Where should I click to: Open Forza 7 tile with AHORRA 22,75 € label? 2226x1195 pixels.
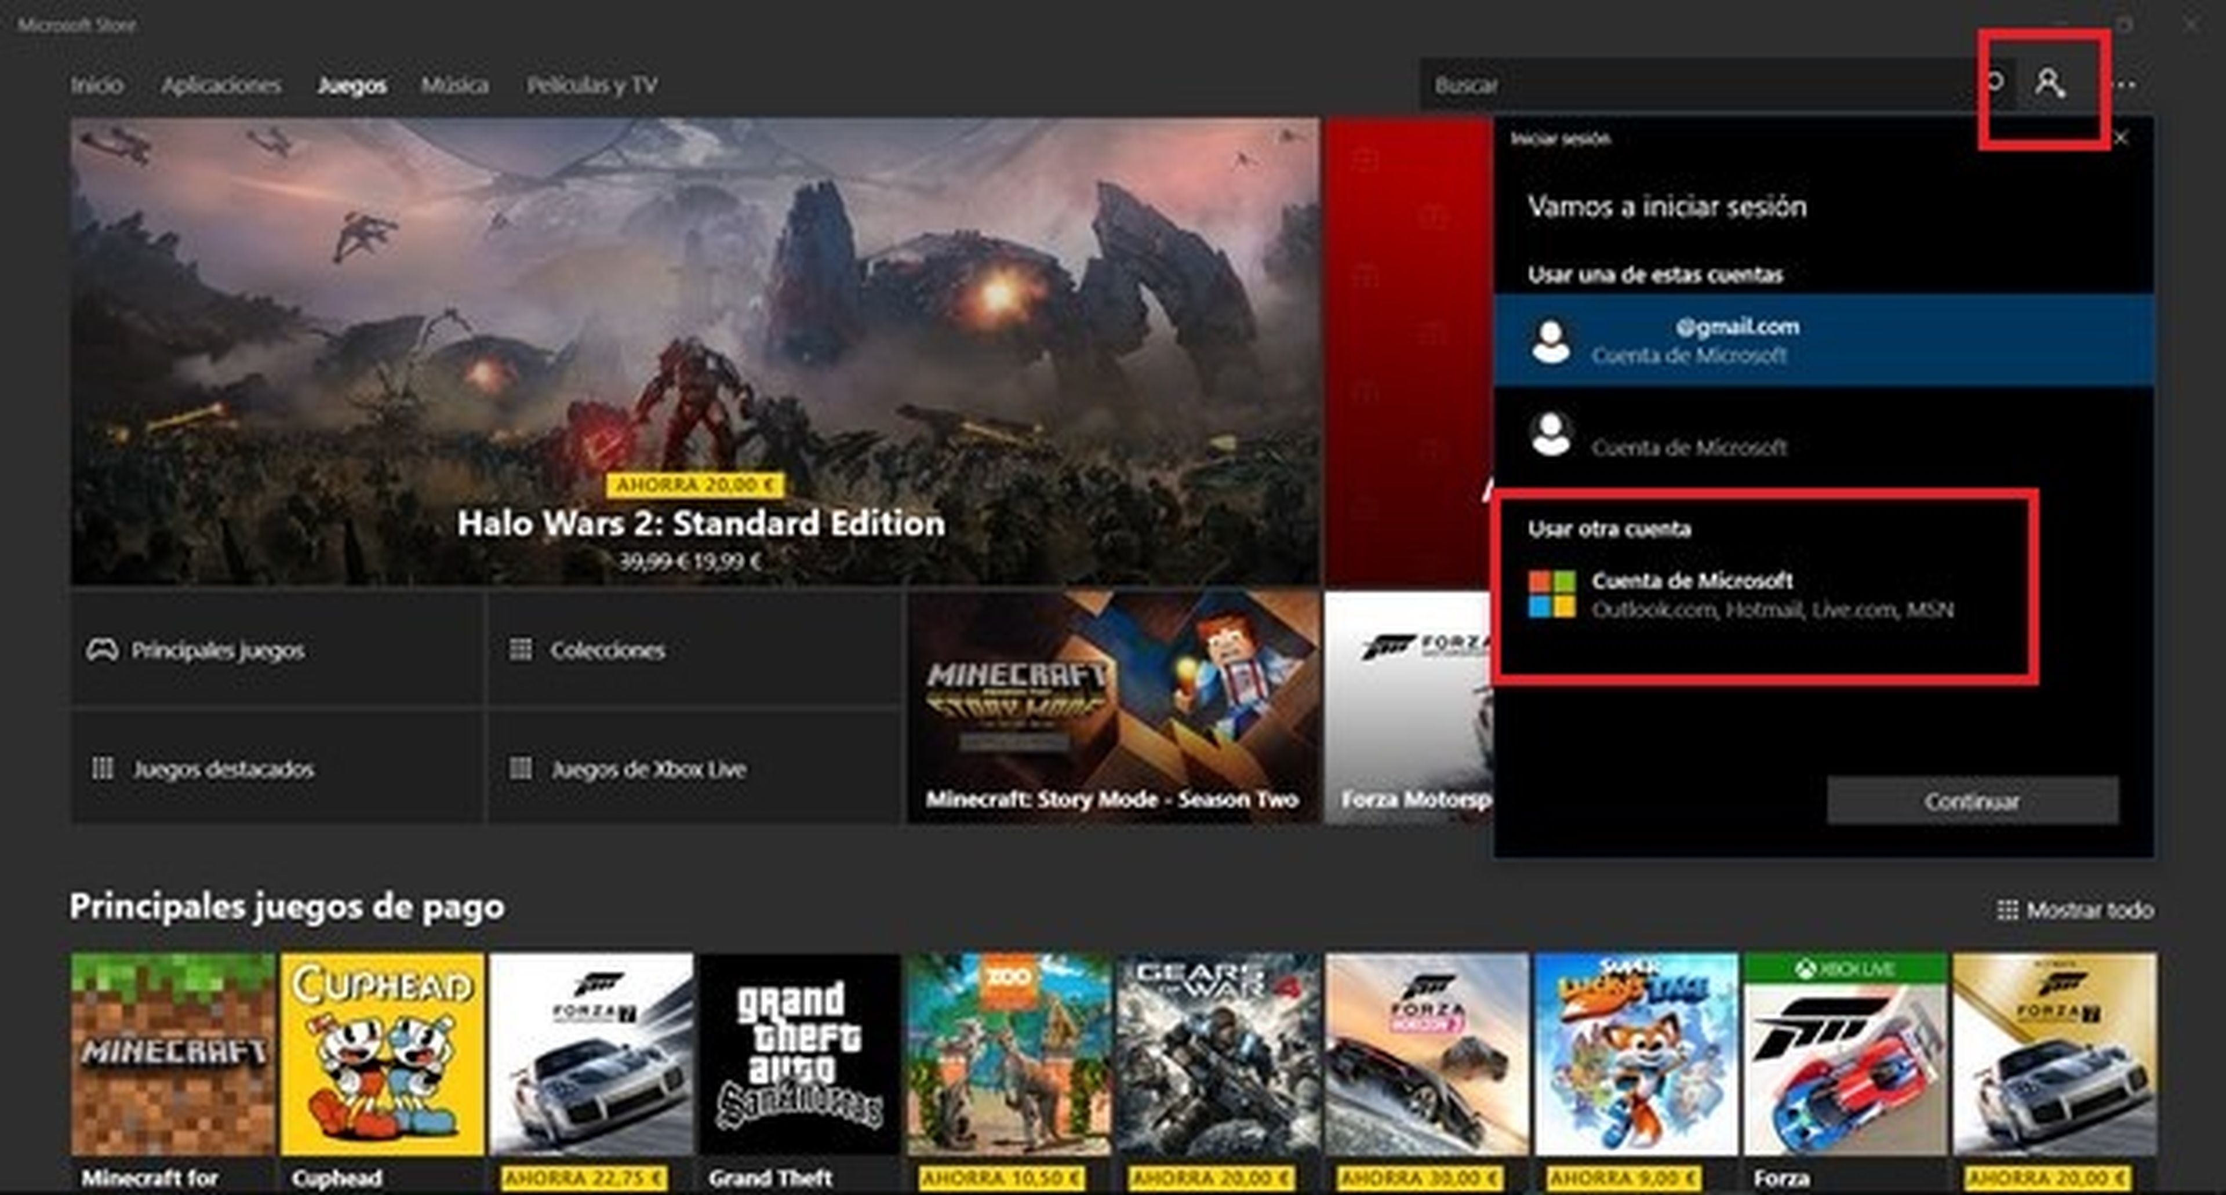click(591, 1054)
